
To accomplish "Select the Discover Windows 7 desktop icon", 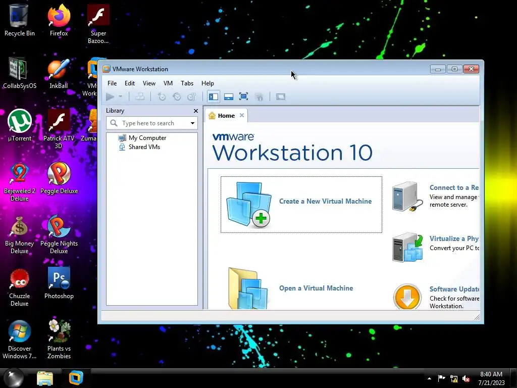I will 20,339.
